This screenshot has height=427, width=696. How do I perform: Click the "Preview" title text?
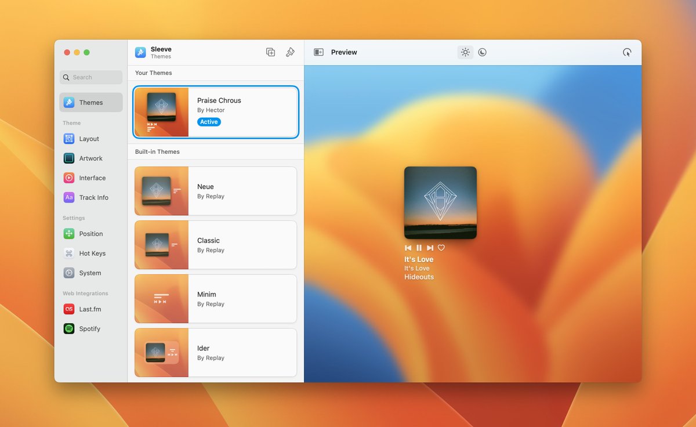(344, 52)
